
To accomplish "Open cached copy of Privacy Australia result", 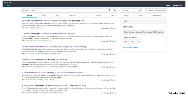I will point(113,80).
